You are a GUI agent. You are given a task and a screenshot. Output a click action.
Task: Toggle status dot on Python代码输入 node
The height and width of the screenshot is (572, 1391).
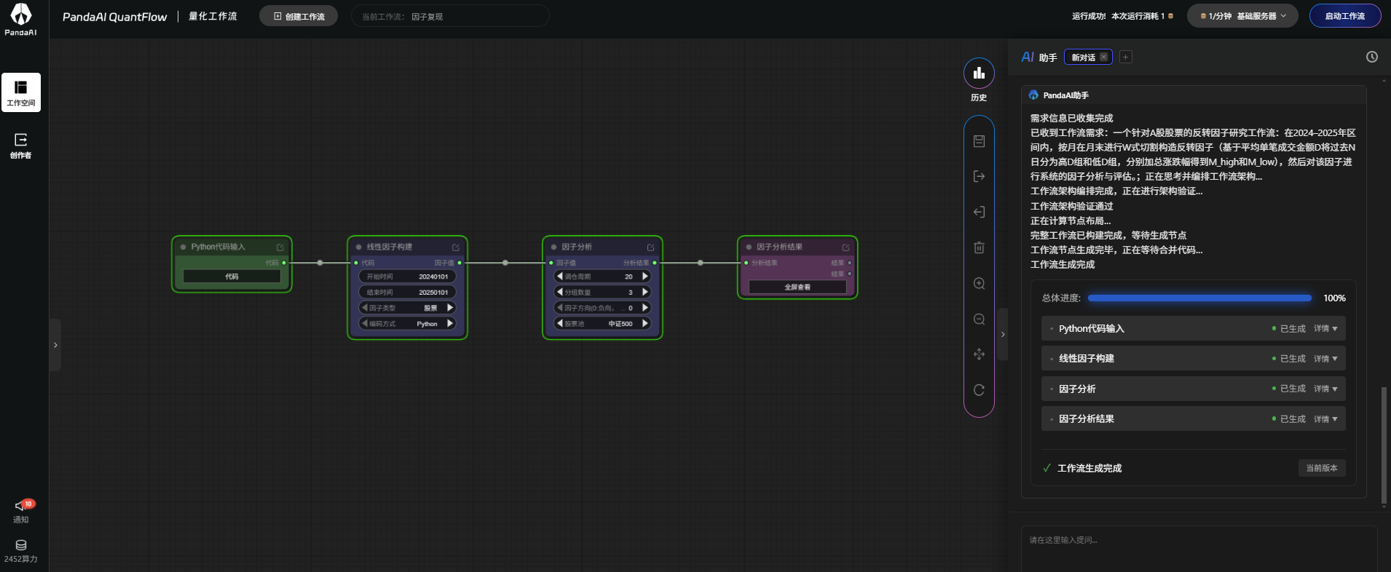pyautogui.click(x=183, y=247)
